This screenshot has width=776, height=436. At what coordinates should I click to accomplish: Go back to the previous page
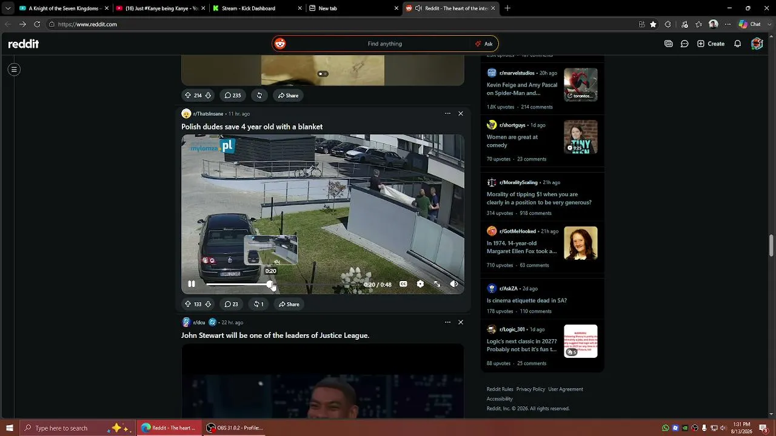pos(8,24)
